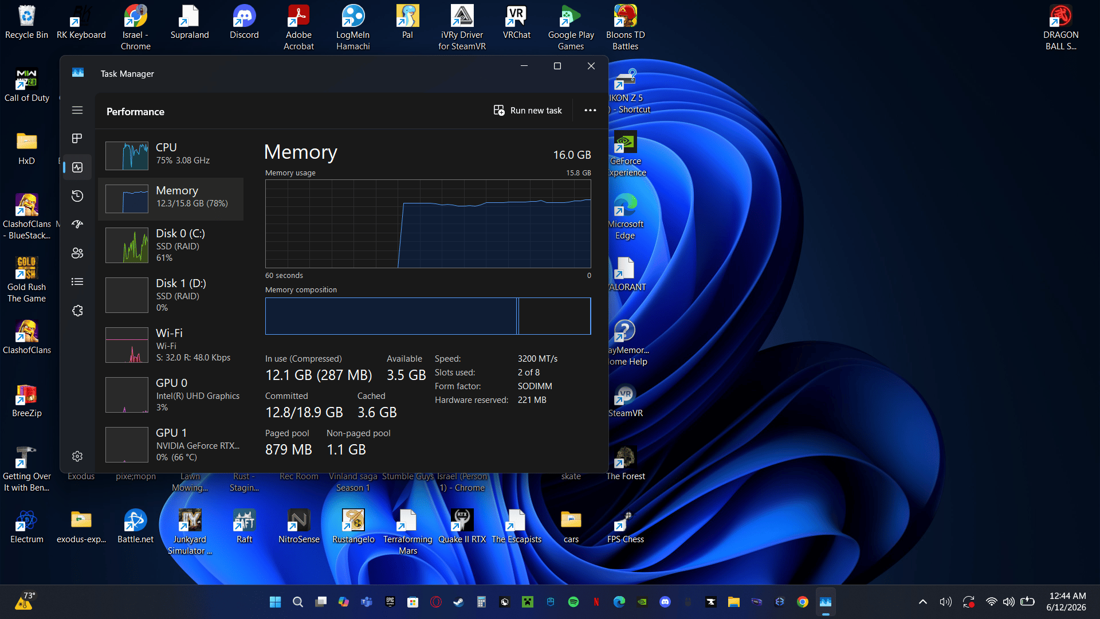Select Disk 1 (D:) performance entry
Screen dimensions: 1100x619
tap(171, 295)
